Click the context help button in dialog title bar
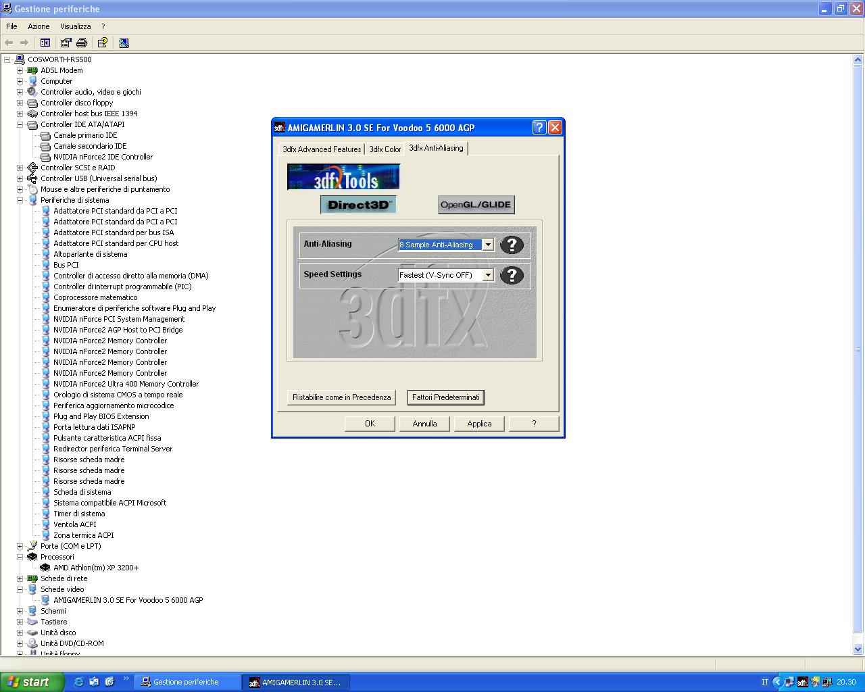The image size is (865, 692). point(539,127)
